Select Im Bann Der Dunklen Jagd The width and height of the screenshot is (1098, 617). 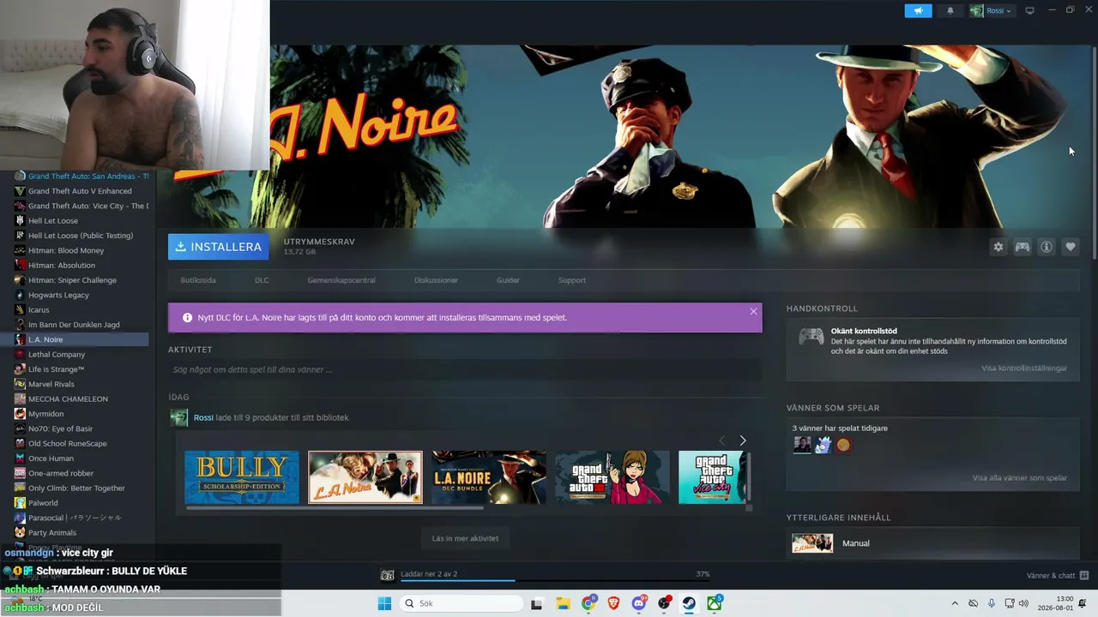coord(75,325)
